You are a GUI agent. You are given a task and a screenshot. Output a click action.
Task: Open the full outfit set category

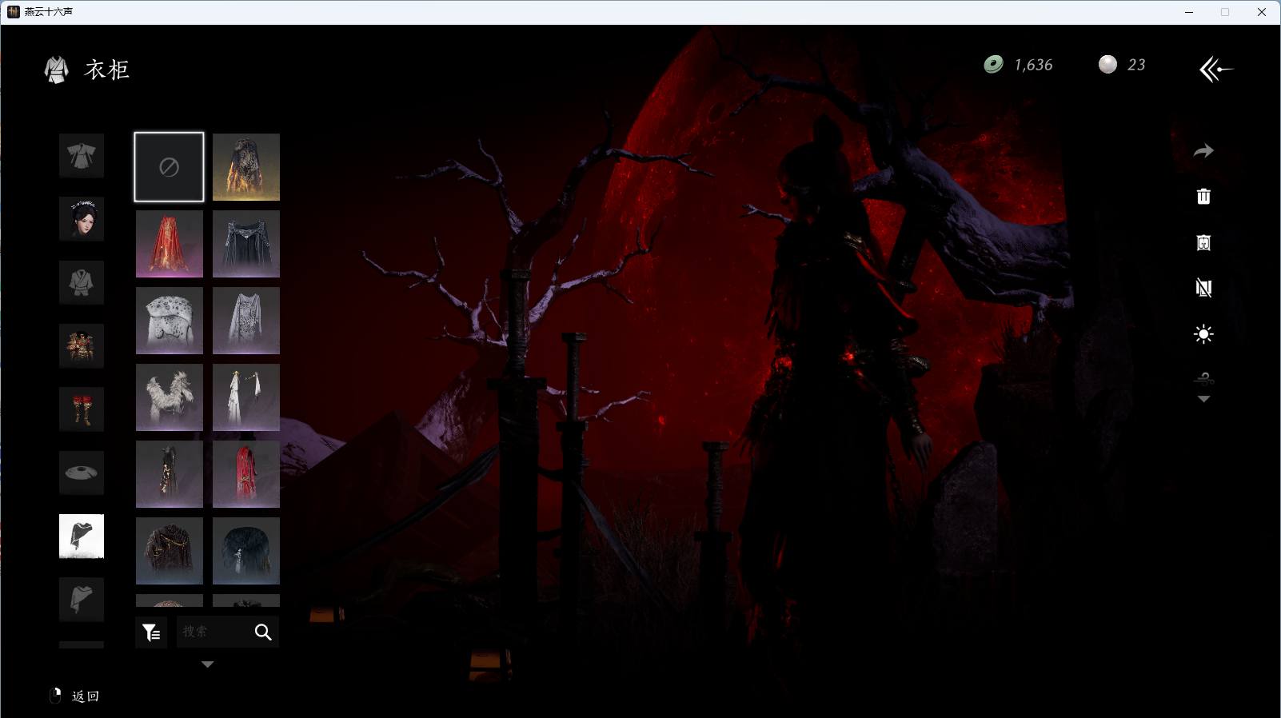[x=82, y=155]
